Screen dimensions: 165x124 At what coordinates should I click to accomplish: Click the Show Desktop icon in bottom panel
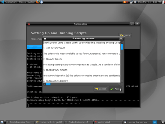[x=2, y=122]
